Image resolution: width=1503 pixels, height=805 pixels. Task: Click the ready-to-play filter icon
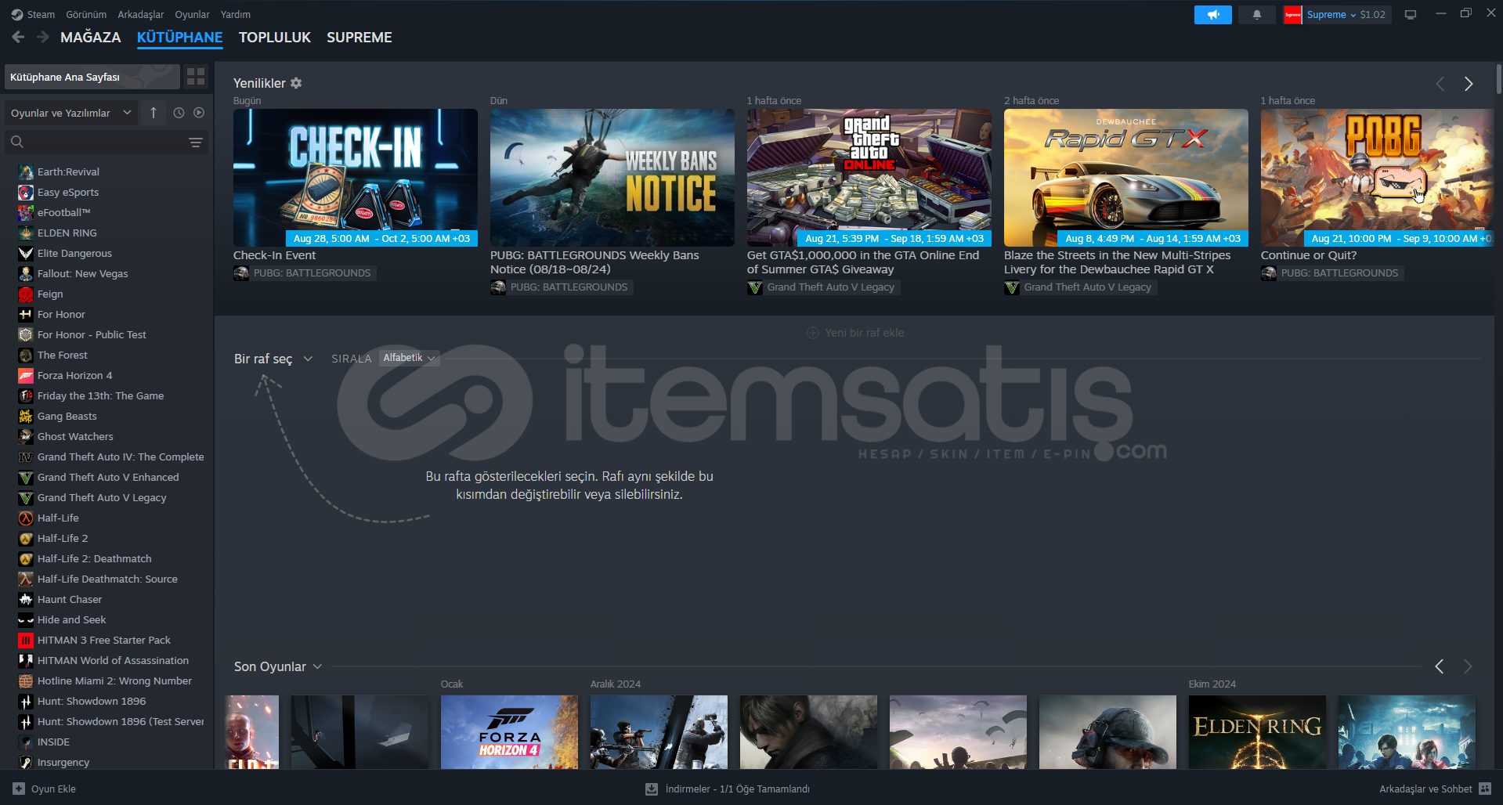point(199,113)
